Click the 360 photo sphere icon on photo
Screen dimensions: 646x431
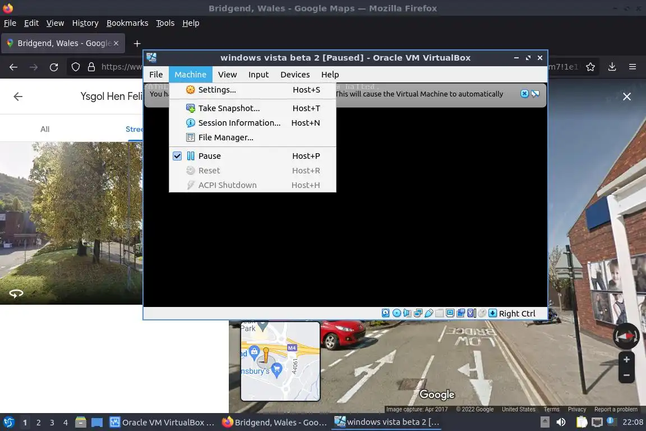[16, 294]
